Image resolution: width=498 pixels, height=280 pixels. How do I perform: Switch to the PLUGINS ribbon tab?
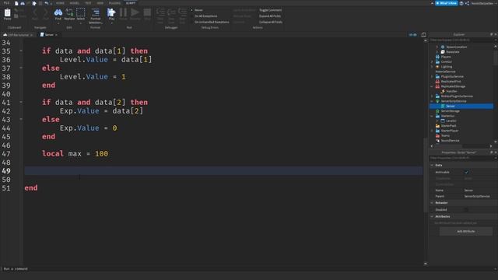click(114, 3)
